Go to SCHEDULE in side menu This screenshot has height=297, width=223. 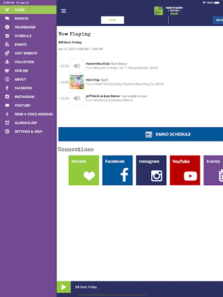[x=23, y=36]
